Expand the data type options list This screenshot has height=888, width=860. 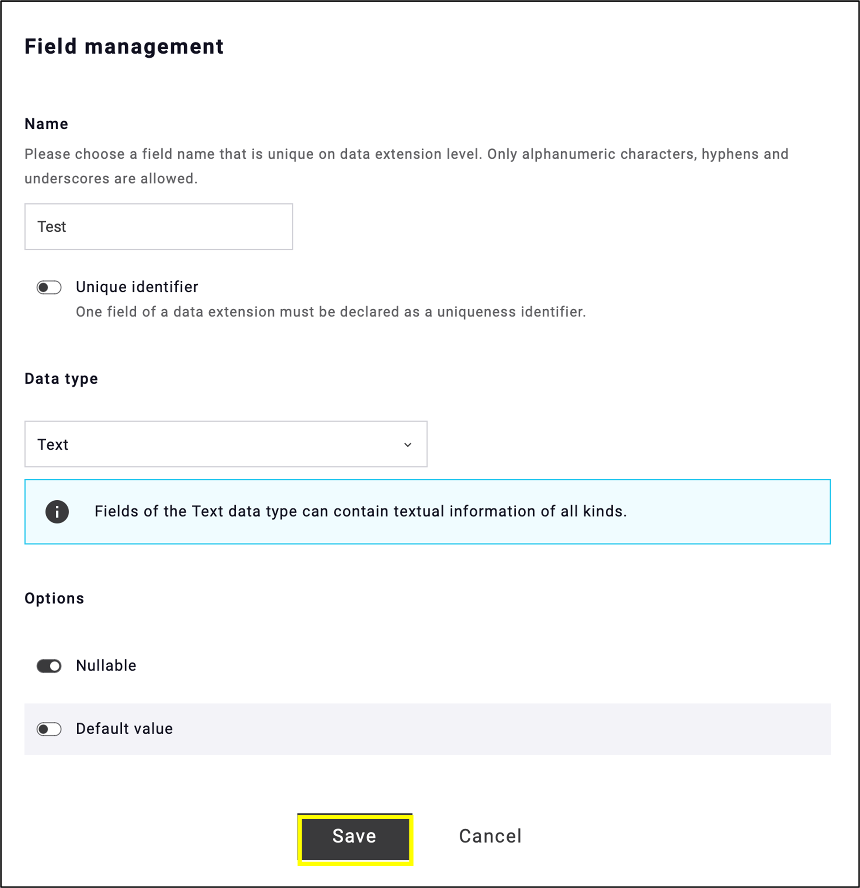(227, 444)
